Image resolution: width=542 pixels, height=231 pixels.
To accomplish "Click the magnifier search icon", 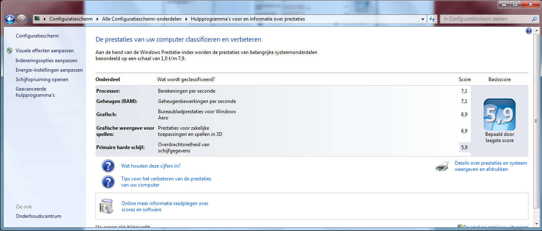I will (x=535, y=19).
